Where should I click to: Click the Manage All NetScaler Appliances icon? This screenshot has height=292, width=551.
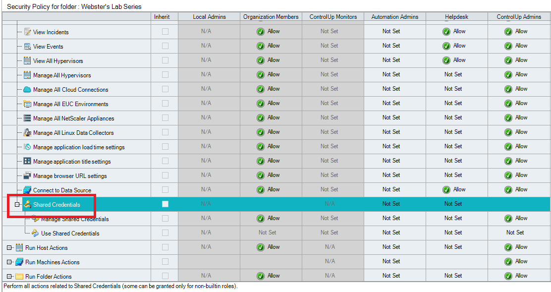click(27, 118)
